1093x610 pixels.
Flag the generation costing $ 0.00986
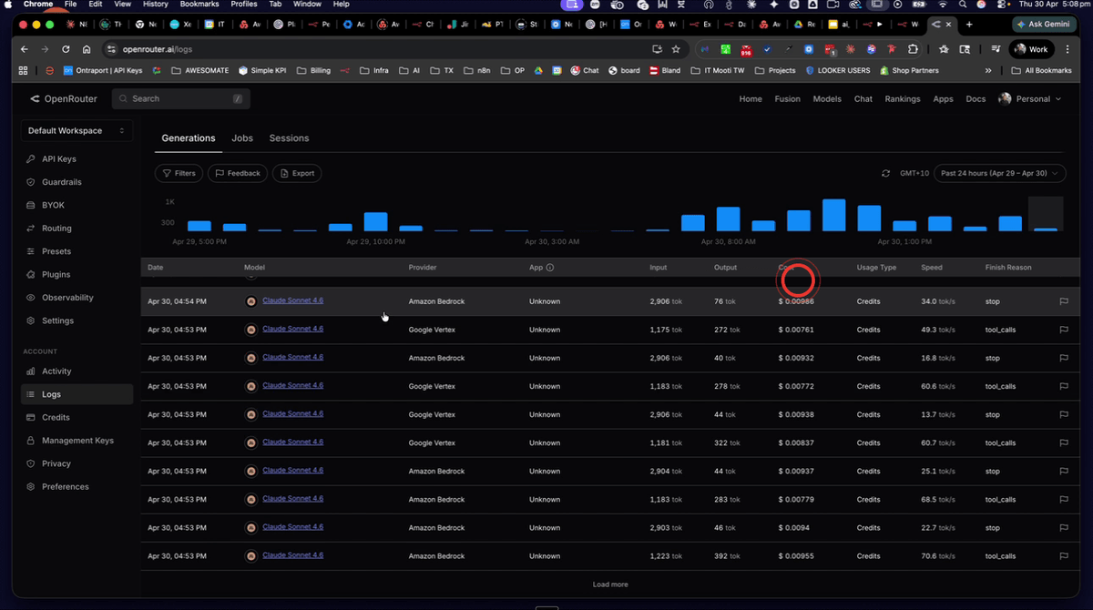pyautogui.click(x=1063, y=301)
